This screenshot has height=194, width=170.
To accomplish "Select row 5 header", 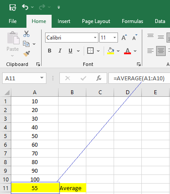I will click(x=5, y=136).
